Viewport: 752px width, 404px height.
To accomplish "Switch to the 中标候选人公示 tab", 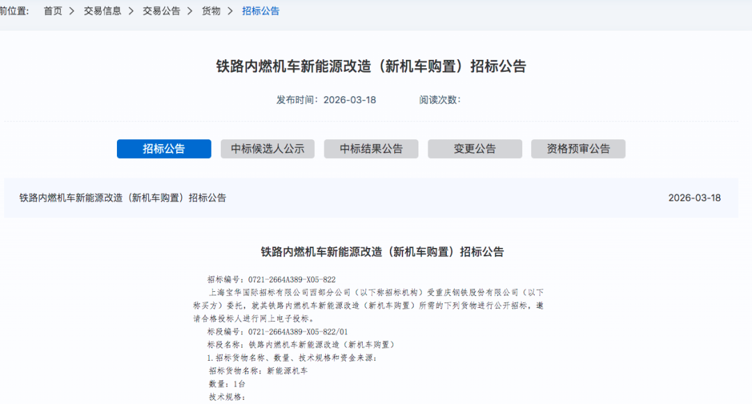I will tap(267, 149).
